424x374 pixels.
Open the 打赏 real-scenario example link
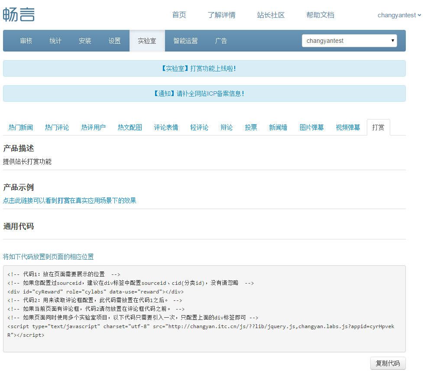70,200
